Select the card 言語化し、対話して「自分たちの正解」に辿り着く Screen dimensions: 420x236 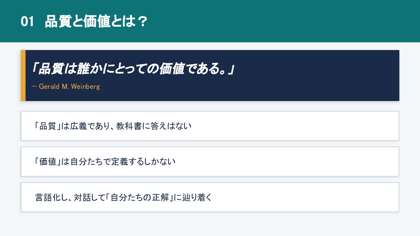pos(210,197)
